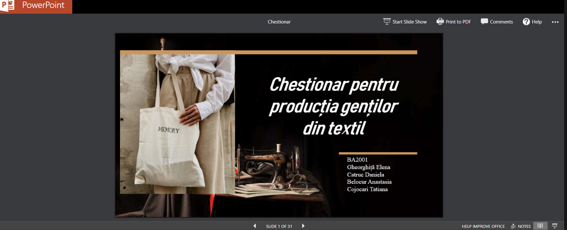Start the slide show from the top toolbar
567x230 pixels.
tap(405, 22)
